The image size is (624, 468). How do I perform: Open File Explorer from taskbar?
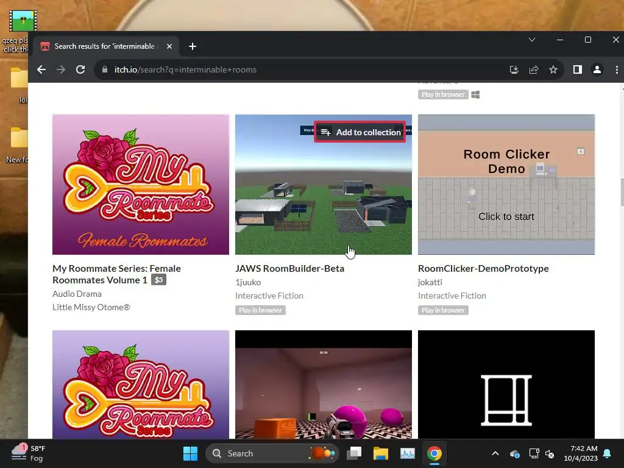380,453
